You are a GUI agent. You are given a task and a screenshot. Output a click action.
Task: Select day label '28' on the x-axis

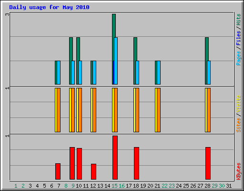[207, 186]
